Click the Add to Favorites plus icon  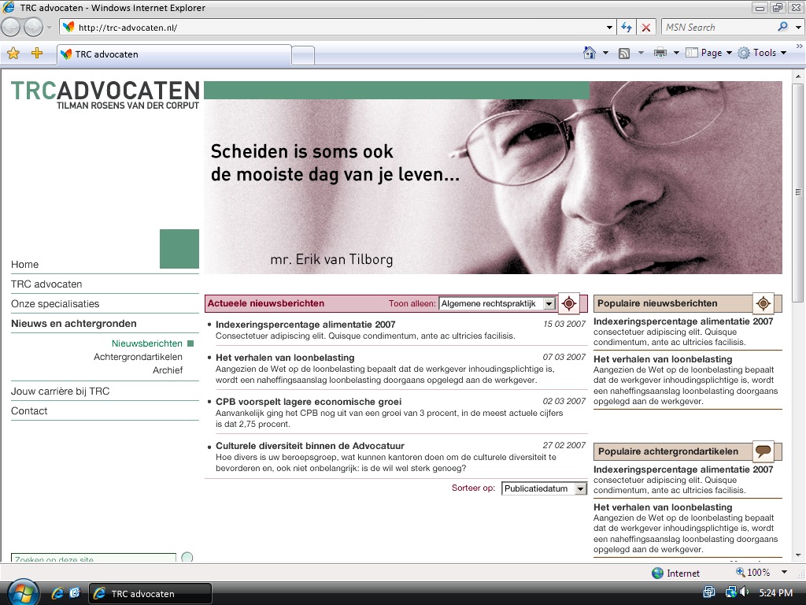37,53
